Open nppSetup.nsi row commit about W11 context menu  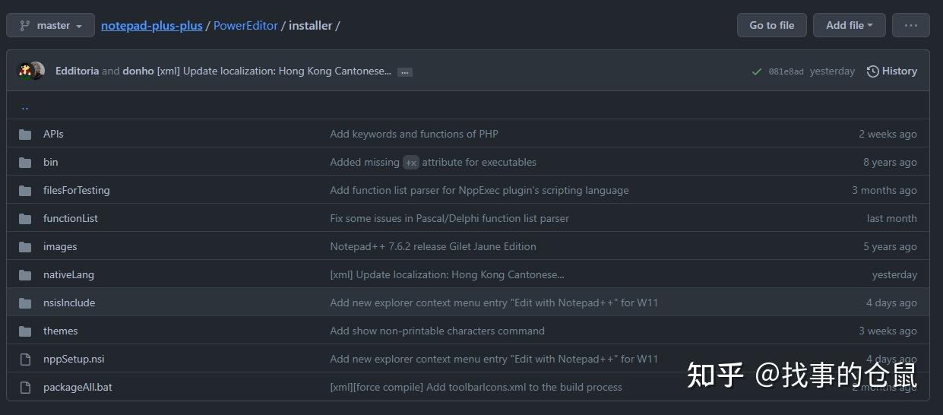(494, 359)
